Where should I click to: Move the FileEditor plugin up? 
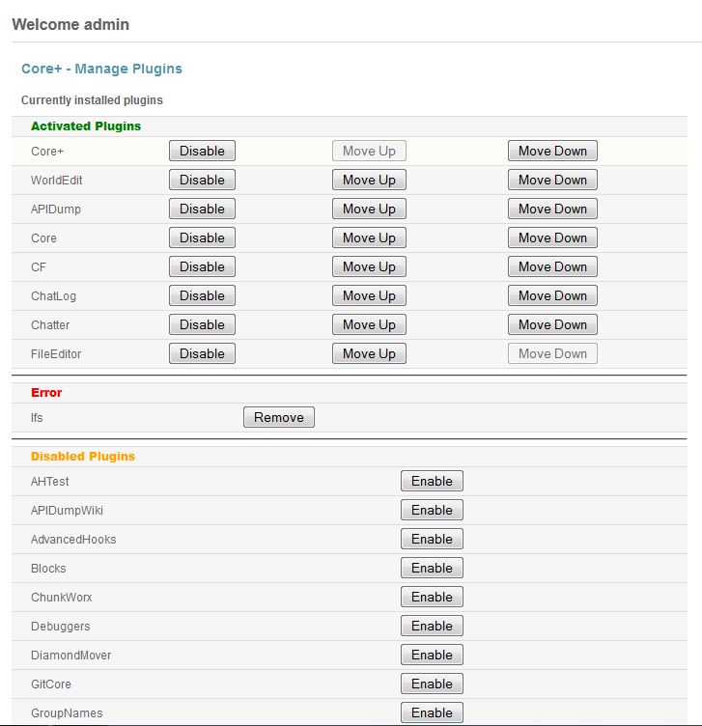[x=369, y=353]
